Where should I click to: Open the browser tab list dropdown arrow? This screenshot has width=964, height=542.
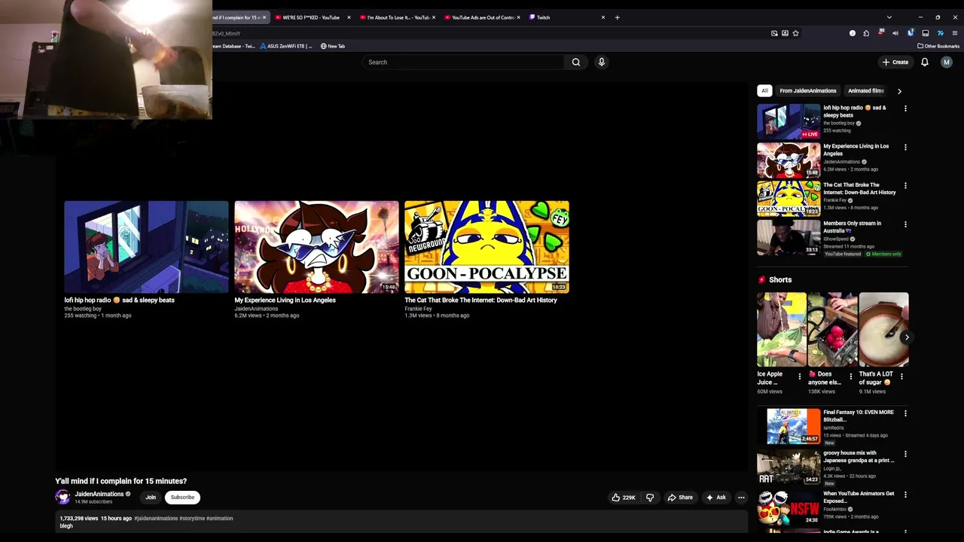(889, 17)
